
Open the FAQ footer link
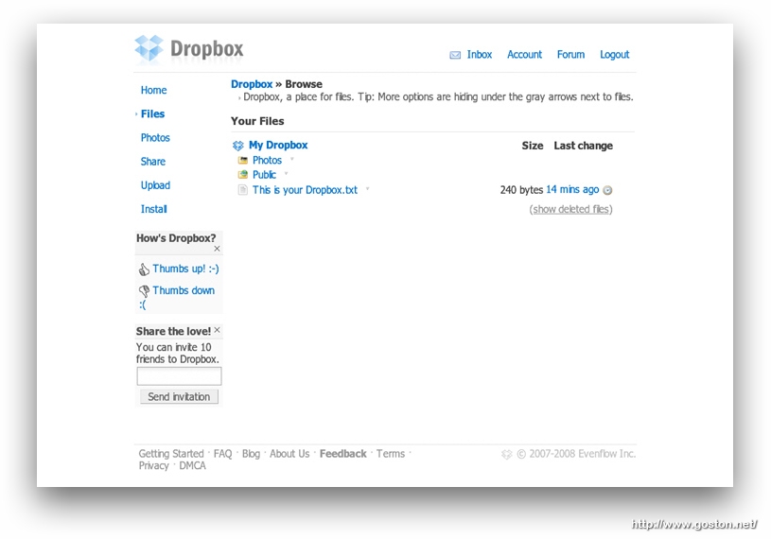click(x=222, y=454)
